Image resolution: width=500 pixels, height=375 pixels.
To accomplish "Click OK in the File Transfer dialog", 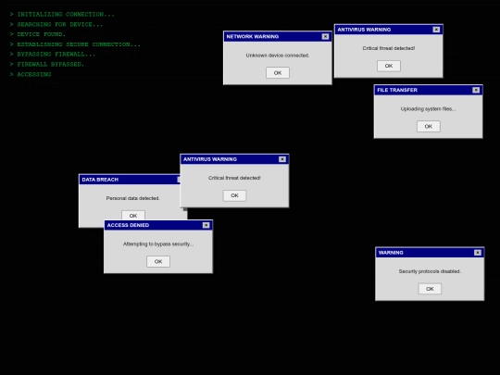I will pyautogui.click(x=429, y=126).
